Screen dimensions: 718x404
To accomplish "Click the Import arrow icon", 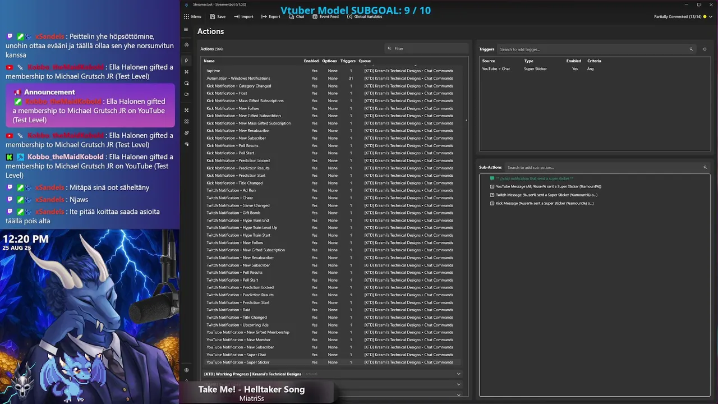I will click(237, 17).
